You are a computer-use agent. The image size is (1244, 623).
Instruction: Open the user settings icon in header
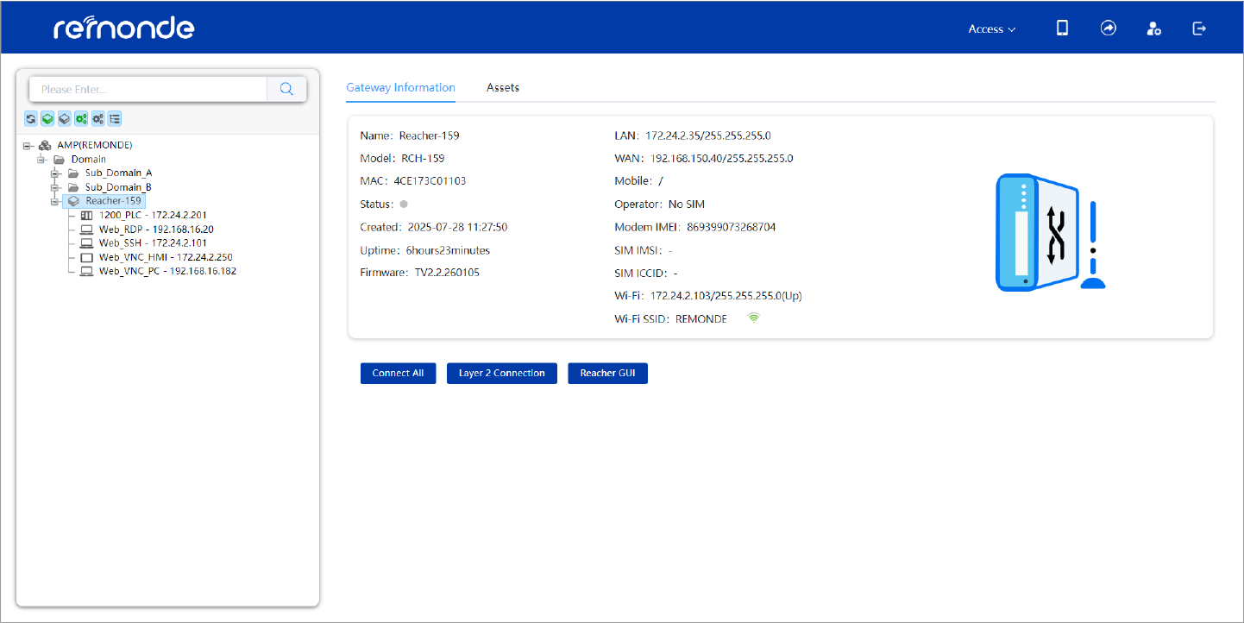1153,28
